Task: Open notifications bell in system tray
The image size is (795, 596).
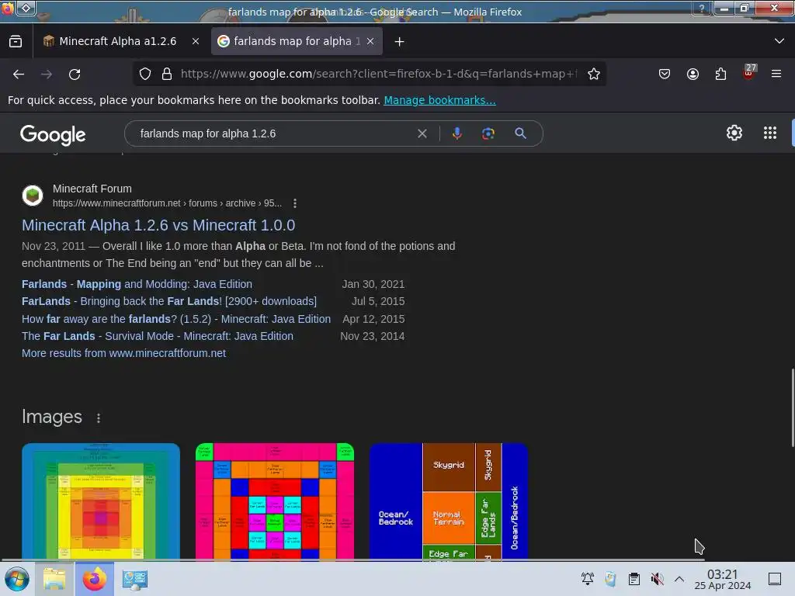Action: [x=588, y=579]
